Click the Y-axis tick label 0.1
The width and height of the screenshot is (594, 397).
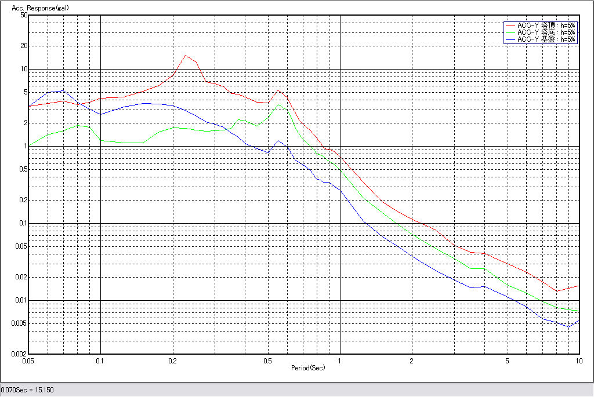(23, 223)
